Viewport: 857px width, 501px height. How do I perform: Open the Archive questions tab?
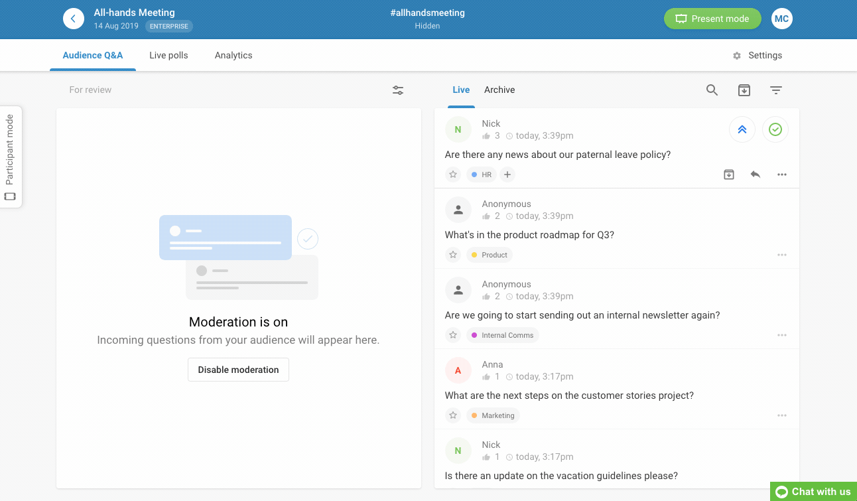click(x=499, y=90)
